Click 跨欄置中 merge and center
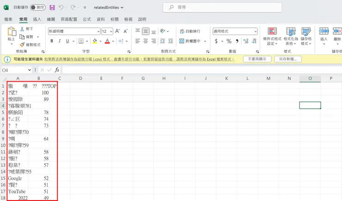Screen dimensions: 342x201 click(190, 41)
